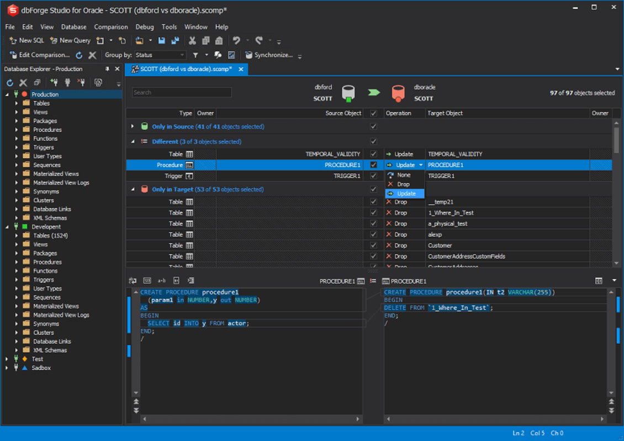
Task: Click the Copy icon in the toolbar
Action: (x=206, y=41)
